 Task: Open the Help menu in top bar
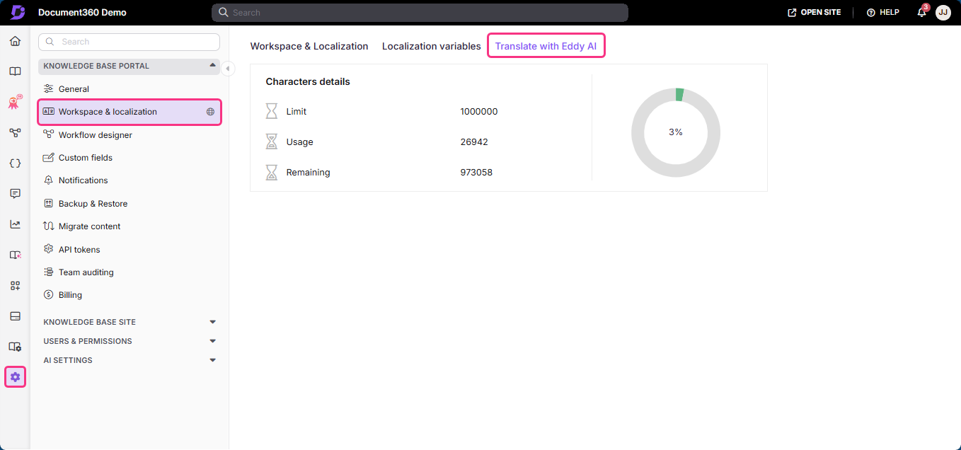pos(882,12)
